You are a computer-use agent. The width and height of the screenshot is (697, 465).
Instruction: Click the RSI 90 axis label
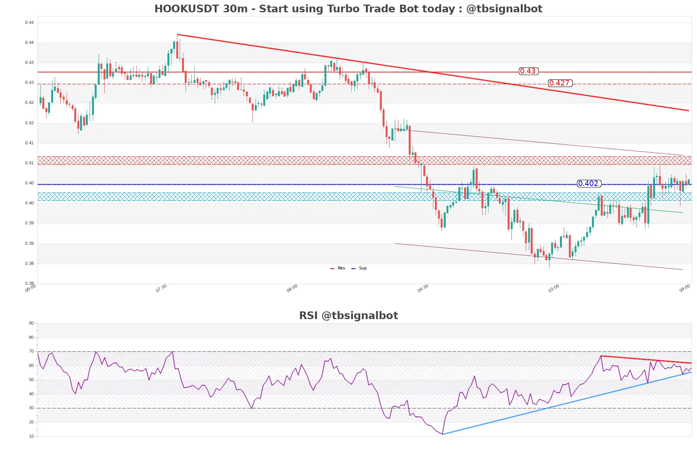pos(31,323)
